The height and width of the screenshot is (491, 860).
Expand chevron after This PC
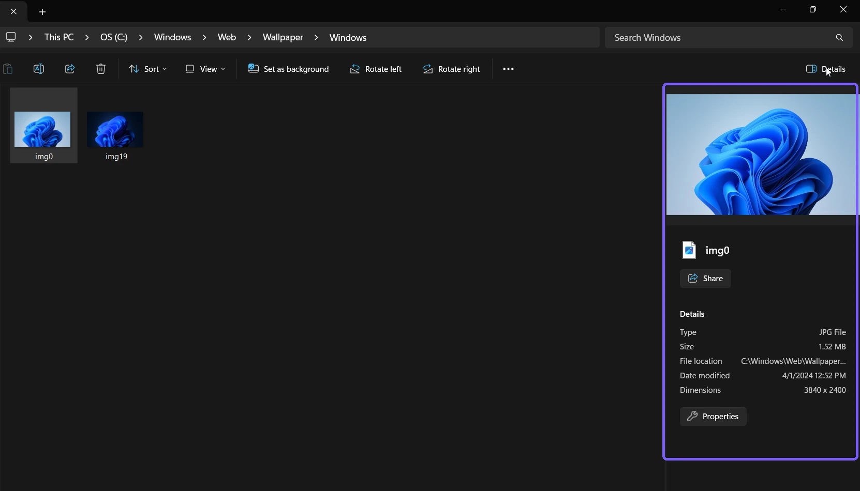click(87, 37)
